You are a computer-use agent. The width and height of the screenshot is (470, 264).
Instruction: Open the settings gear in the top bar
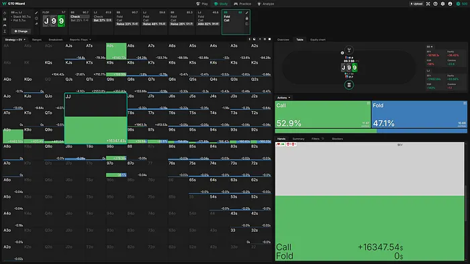[442, 4]
